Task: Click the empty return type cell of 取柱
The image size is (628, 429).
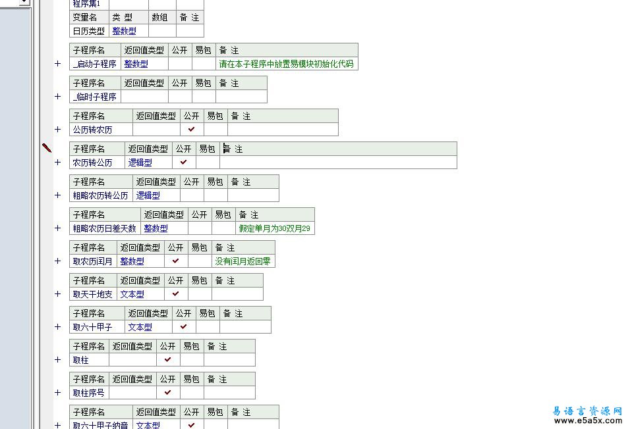Action: tap(132, 360)
